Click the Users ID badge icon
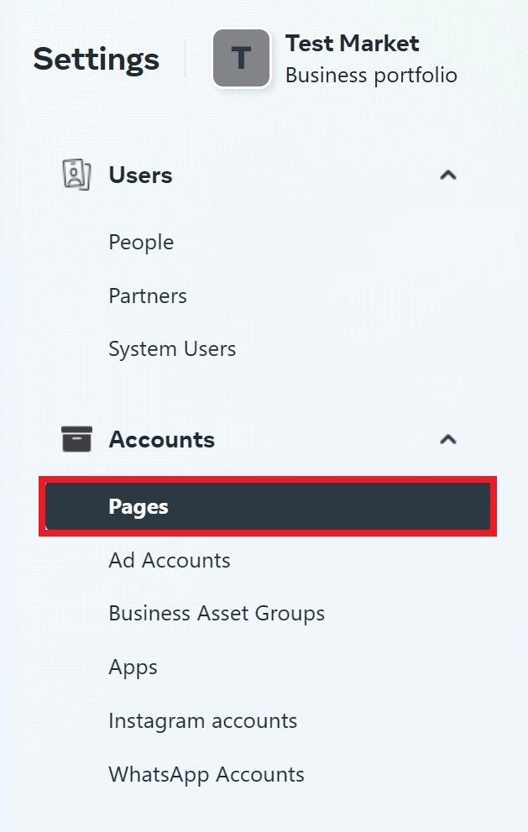 click(77, 175)
